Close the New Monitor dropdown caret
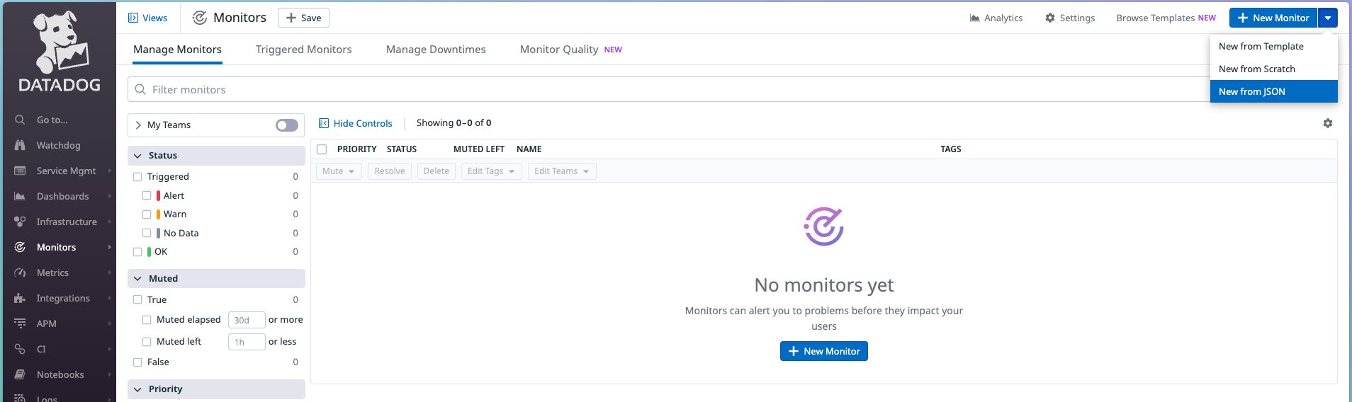The height and width of the screenshot is (402, 1352). [1327, 18]
